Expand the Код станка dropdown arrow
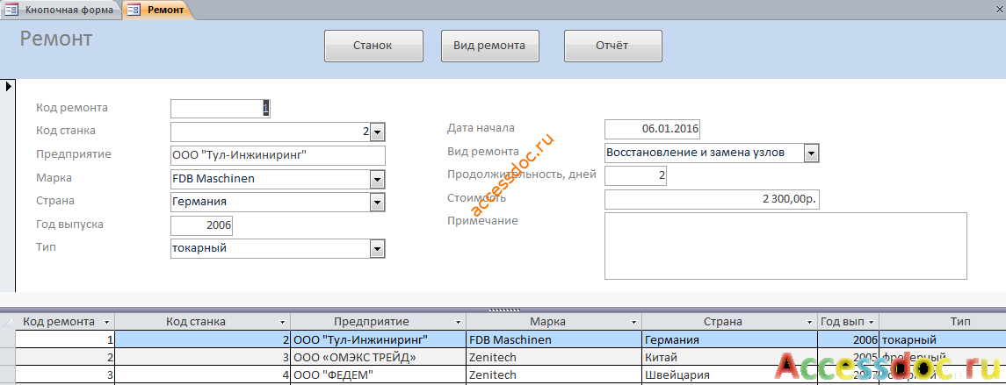The width and height of the screenshot is (1006, 385). (x=378, y=132)
